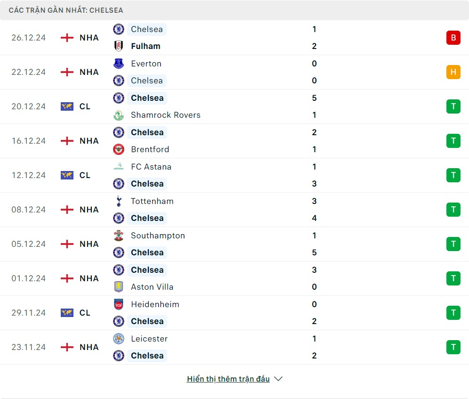Screen dimensions: 469x399
Task: Click the England flag on 26.12.24 row
Action: [x=67, y=38]
